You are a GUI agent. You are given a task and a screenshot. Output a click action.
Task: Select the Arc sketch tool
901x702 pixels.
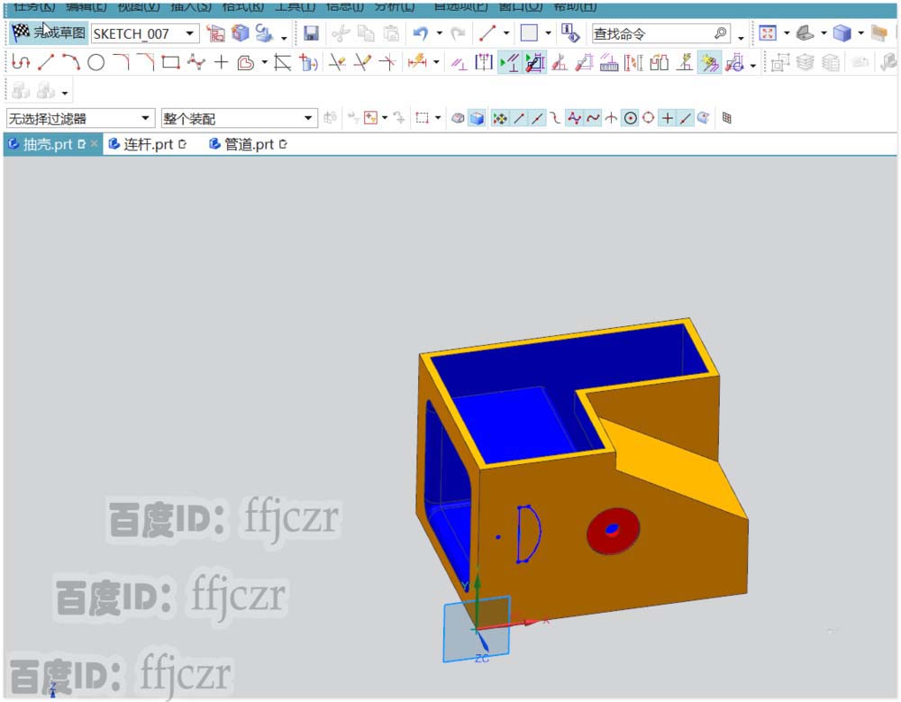click(x=70, y=61)
